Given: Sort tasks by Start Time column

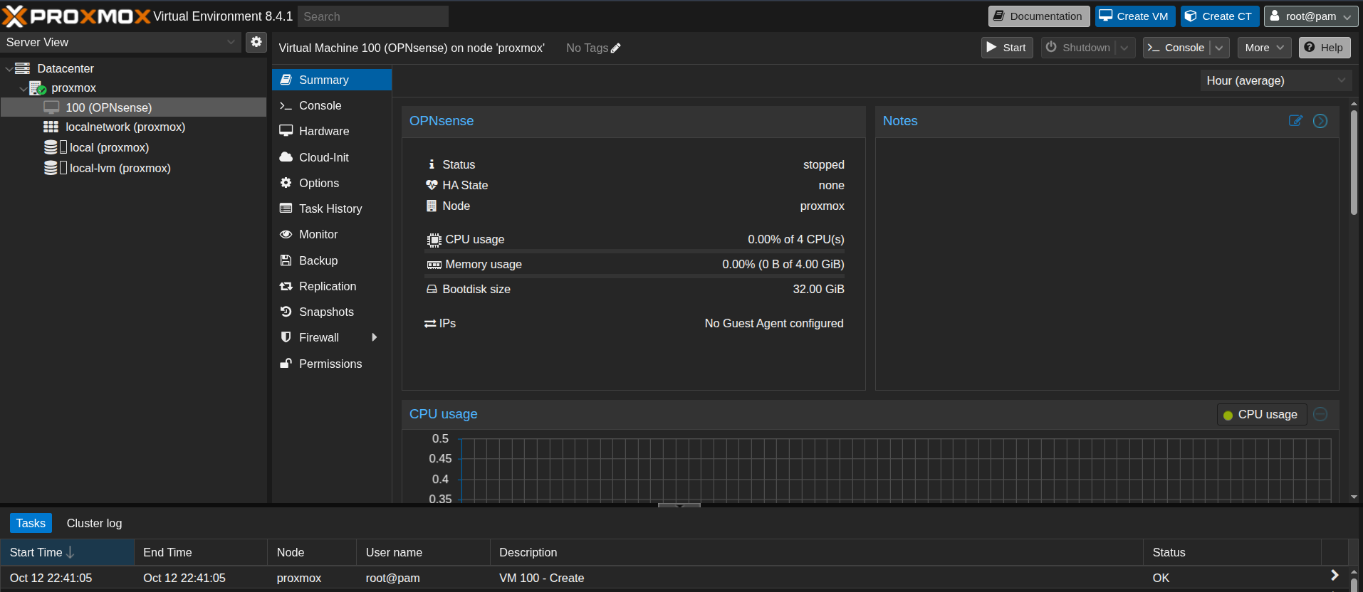Looking at the screenshot, I should click(36, 552).
